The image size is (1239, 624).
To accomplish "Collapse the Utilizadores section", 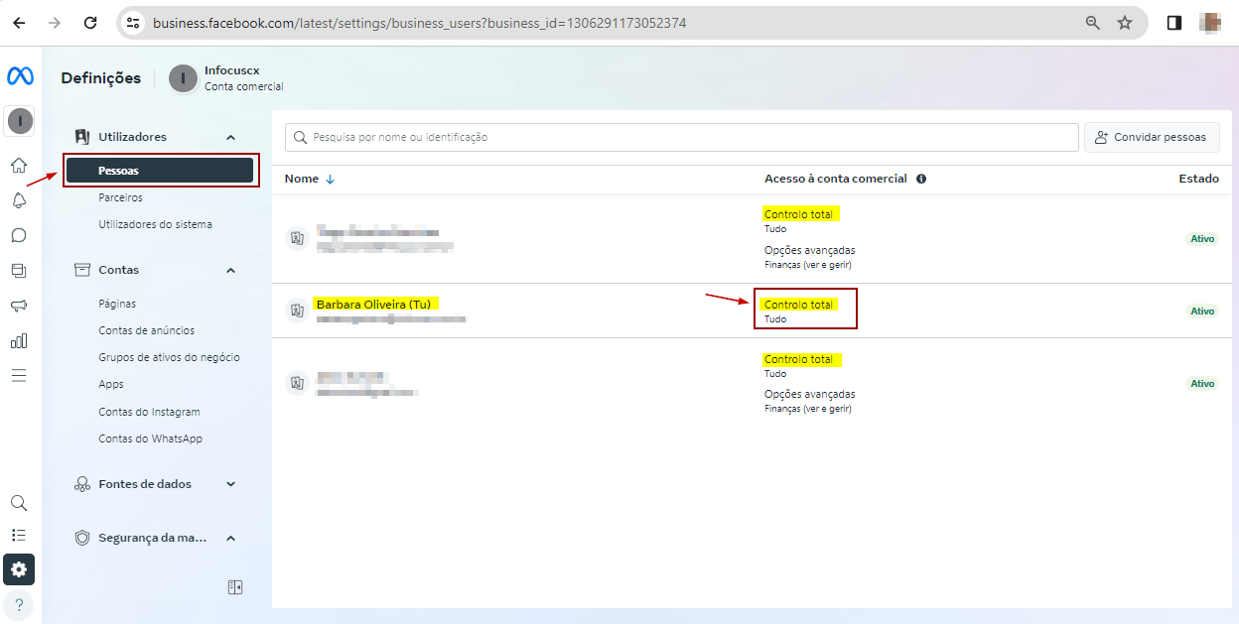I will [230, 137].
